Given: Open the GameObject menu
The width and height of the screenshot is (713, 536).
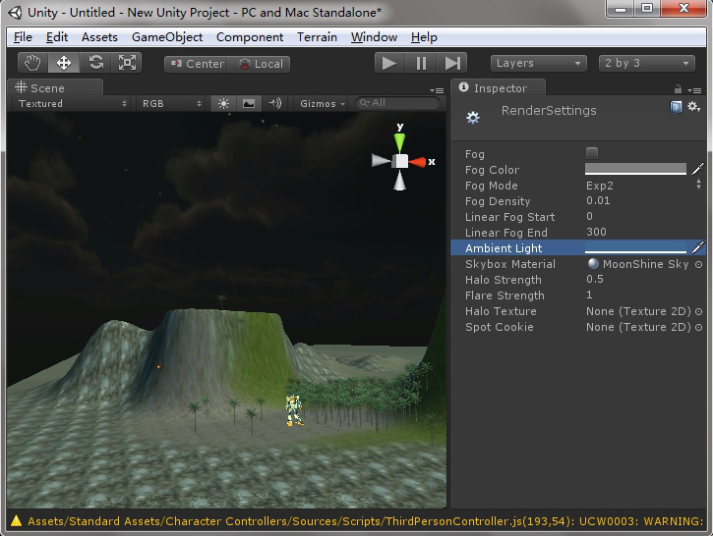Looking at the screenshot, I should [x=167, y=37].
